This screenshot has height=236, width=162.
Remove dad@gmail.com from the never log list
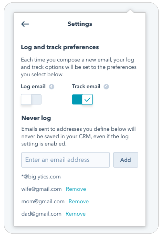pyautogui.click(x=76, y=214)
